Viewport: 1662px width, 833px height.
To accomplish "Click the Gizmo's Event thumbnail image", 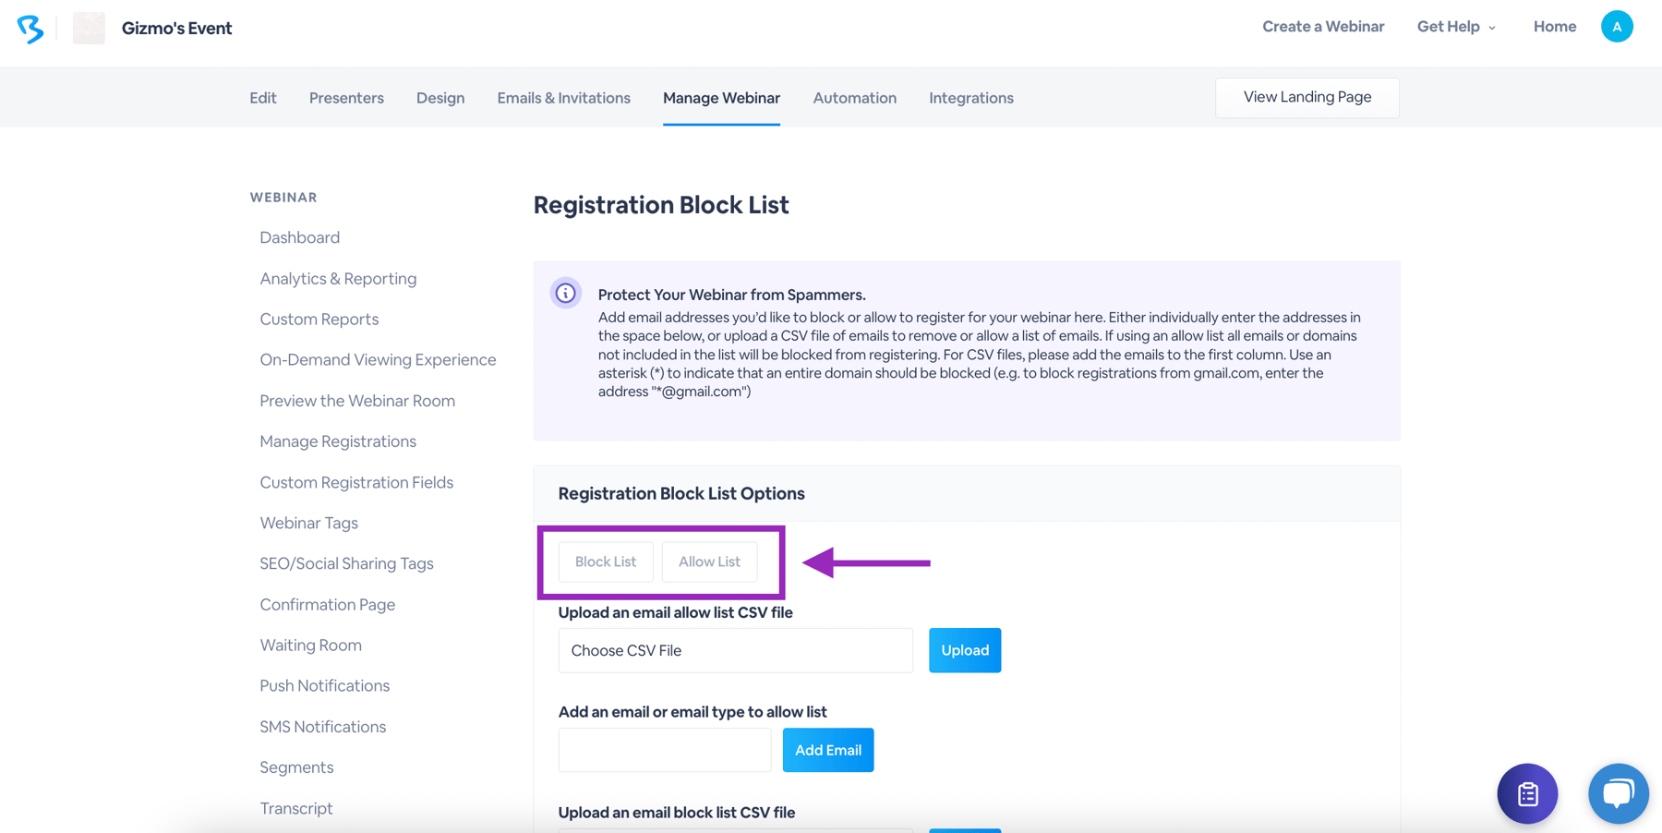I will point(89,28).
